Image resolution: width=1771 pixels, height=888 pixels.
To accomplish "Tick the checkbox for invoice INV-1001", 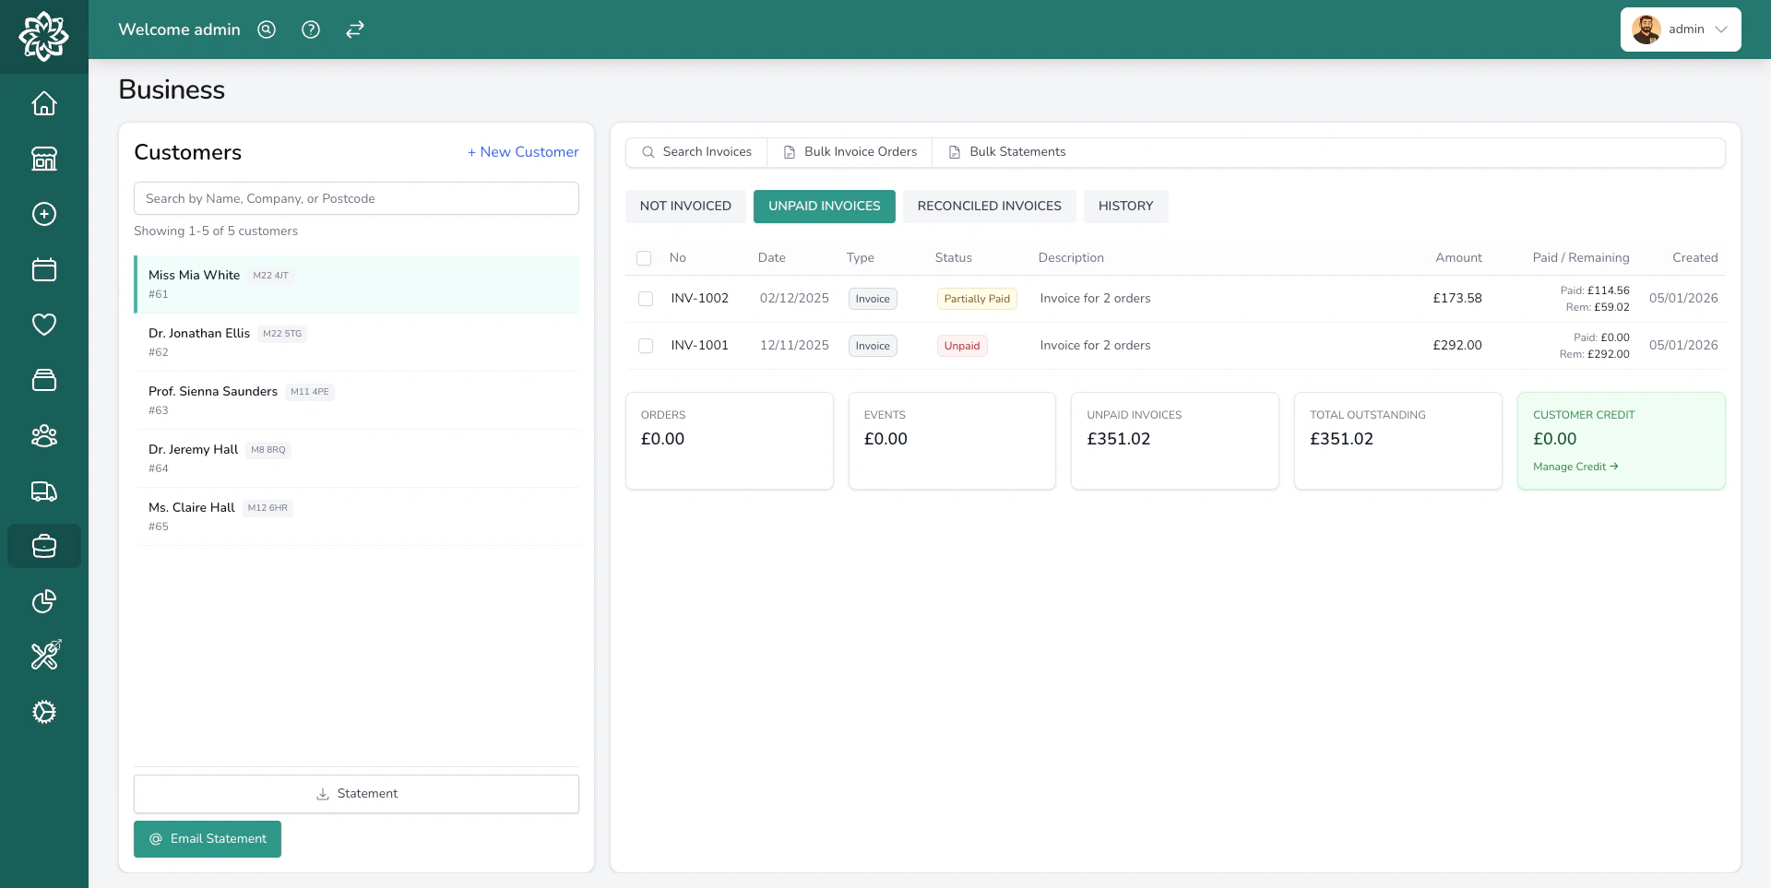I will pyautogui.click(x=645, y=346).
